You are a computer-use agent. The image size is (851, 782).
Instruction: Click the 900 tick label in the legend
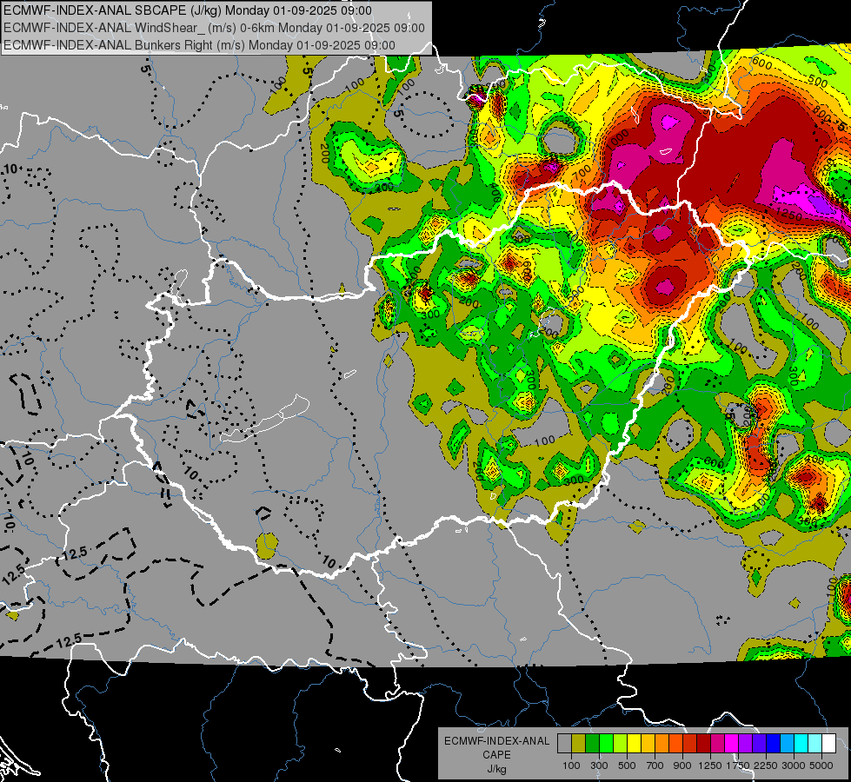pyautogui.click(x=682, y=765)
